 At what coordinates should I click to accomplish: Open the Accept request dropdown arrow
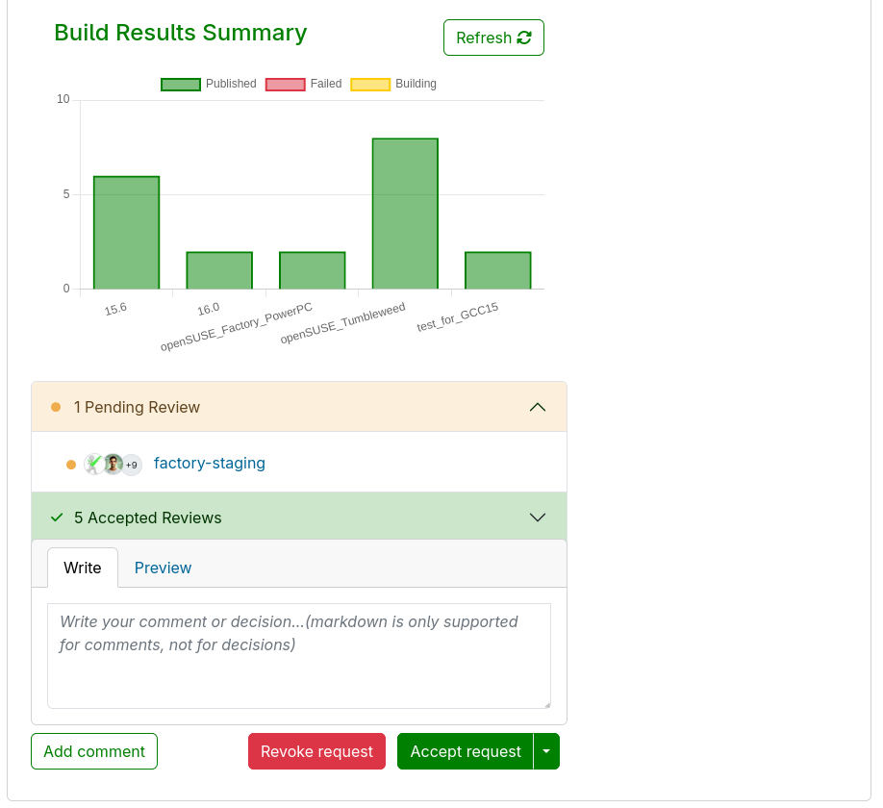click(x=546, y=751)
